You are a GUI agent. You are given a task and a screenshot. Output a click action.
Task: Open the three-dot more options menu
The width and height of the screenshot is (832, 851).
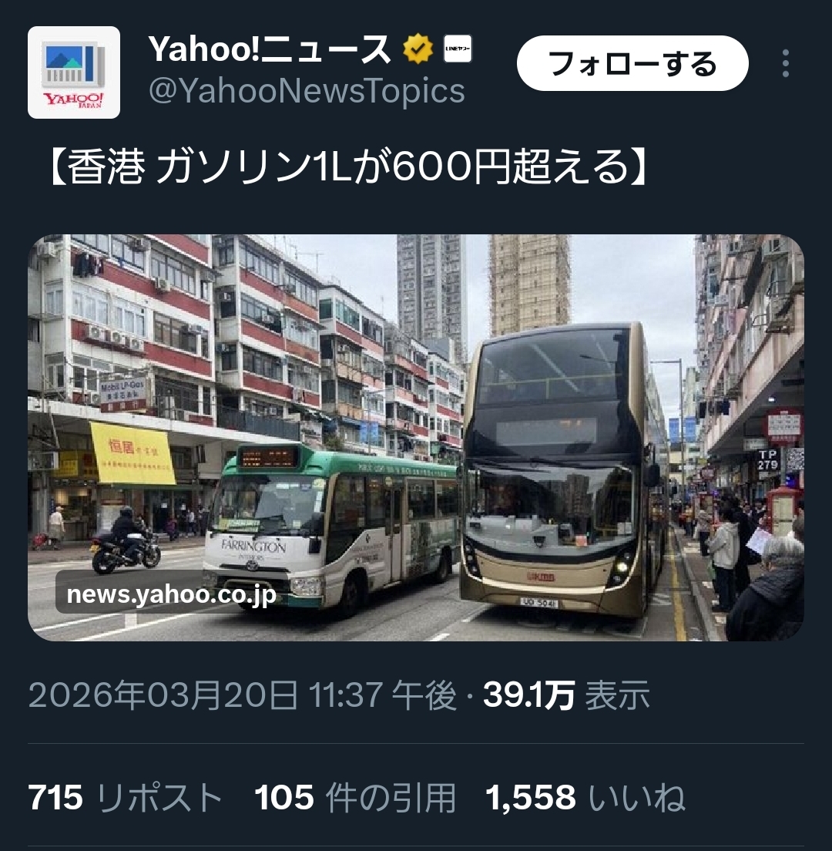785,63
